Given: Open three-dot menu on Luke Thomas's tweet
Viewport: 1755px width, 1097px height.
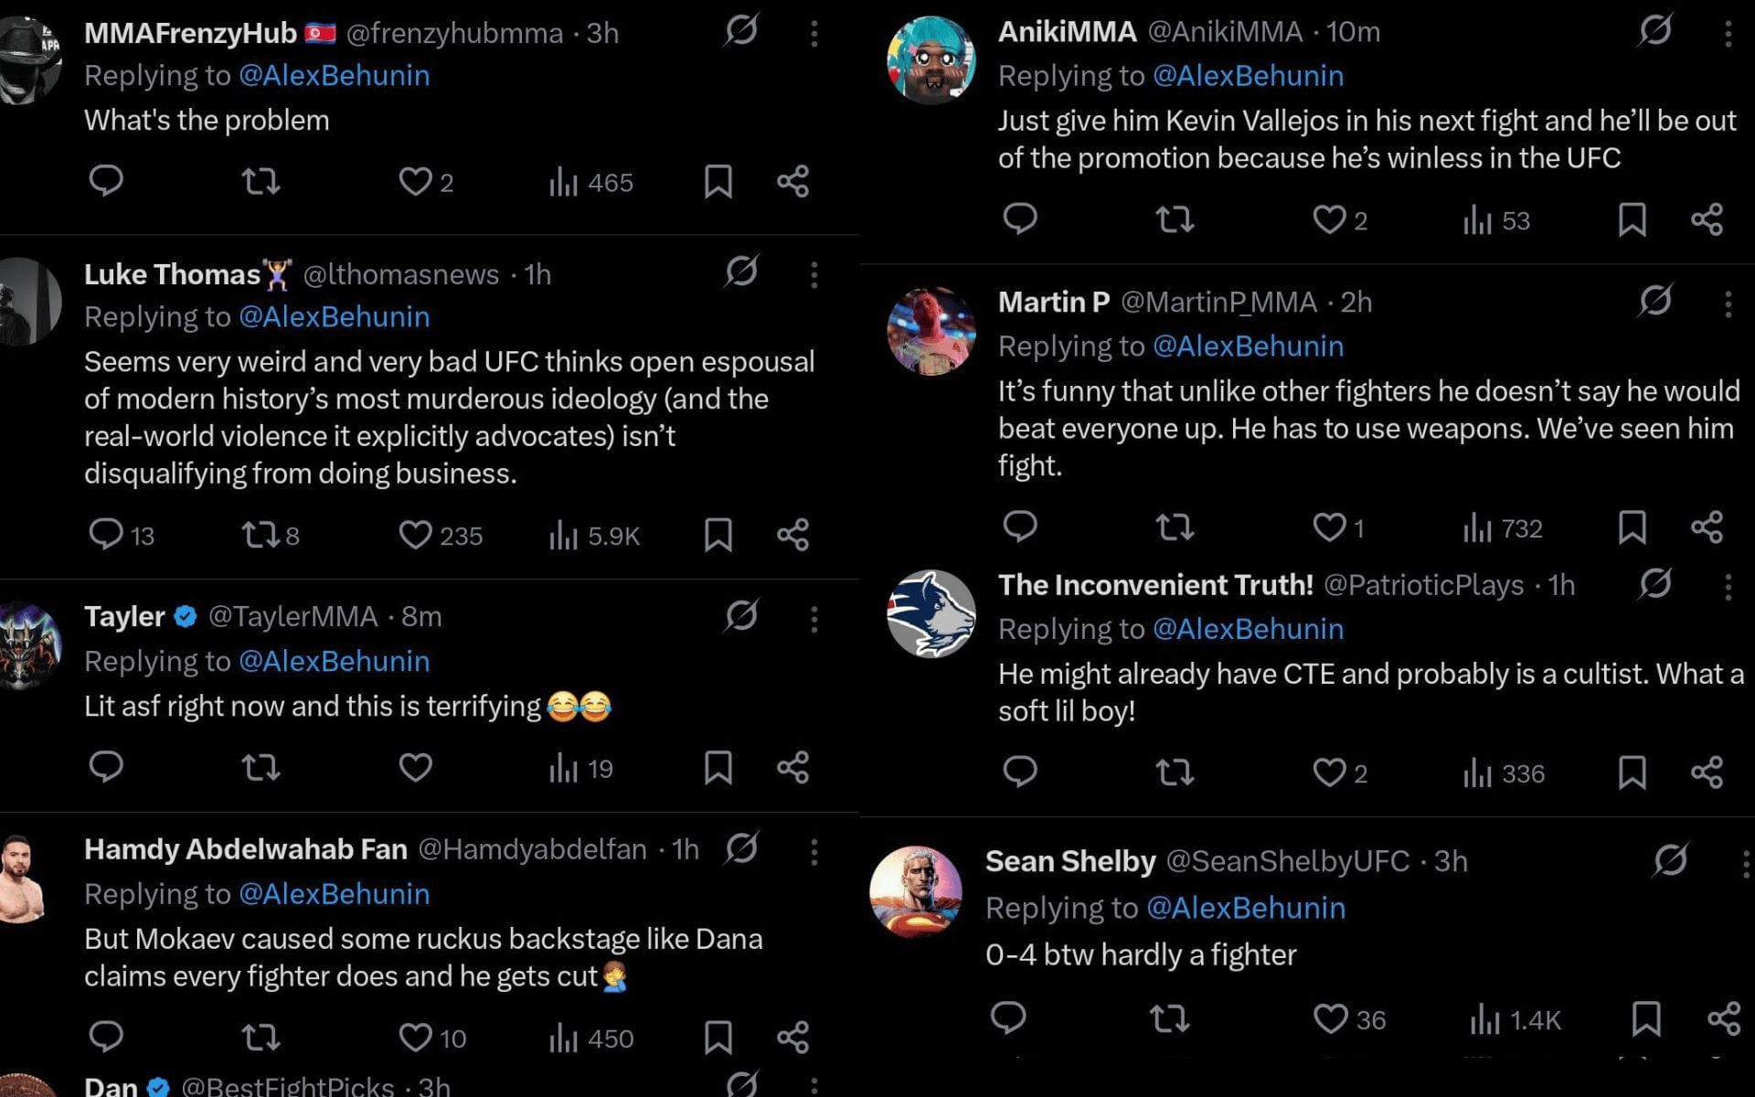Looking at the screenshot, I should 814,274.
